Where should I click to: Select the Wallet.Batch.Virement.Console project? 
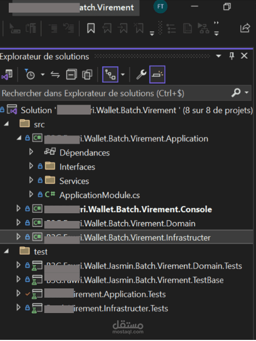(128, 209)
